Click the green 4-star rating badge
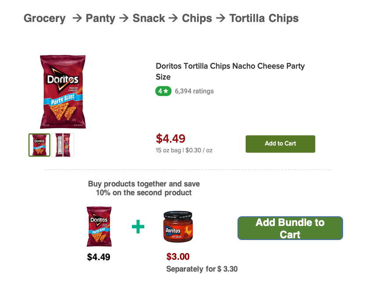Viewport: 369px width, 290px height. [x=163, y=91]
